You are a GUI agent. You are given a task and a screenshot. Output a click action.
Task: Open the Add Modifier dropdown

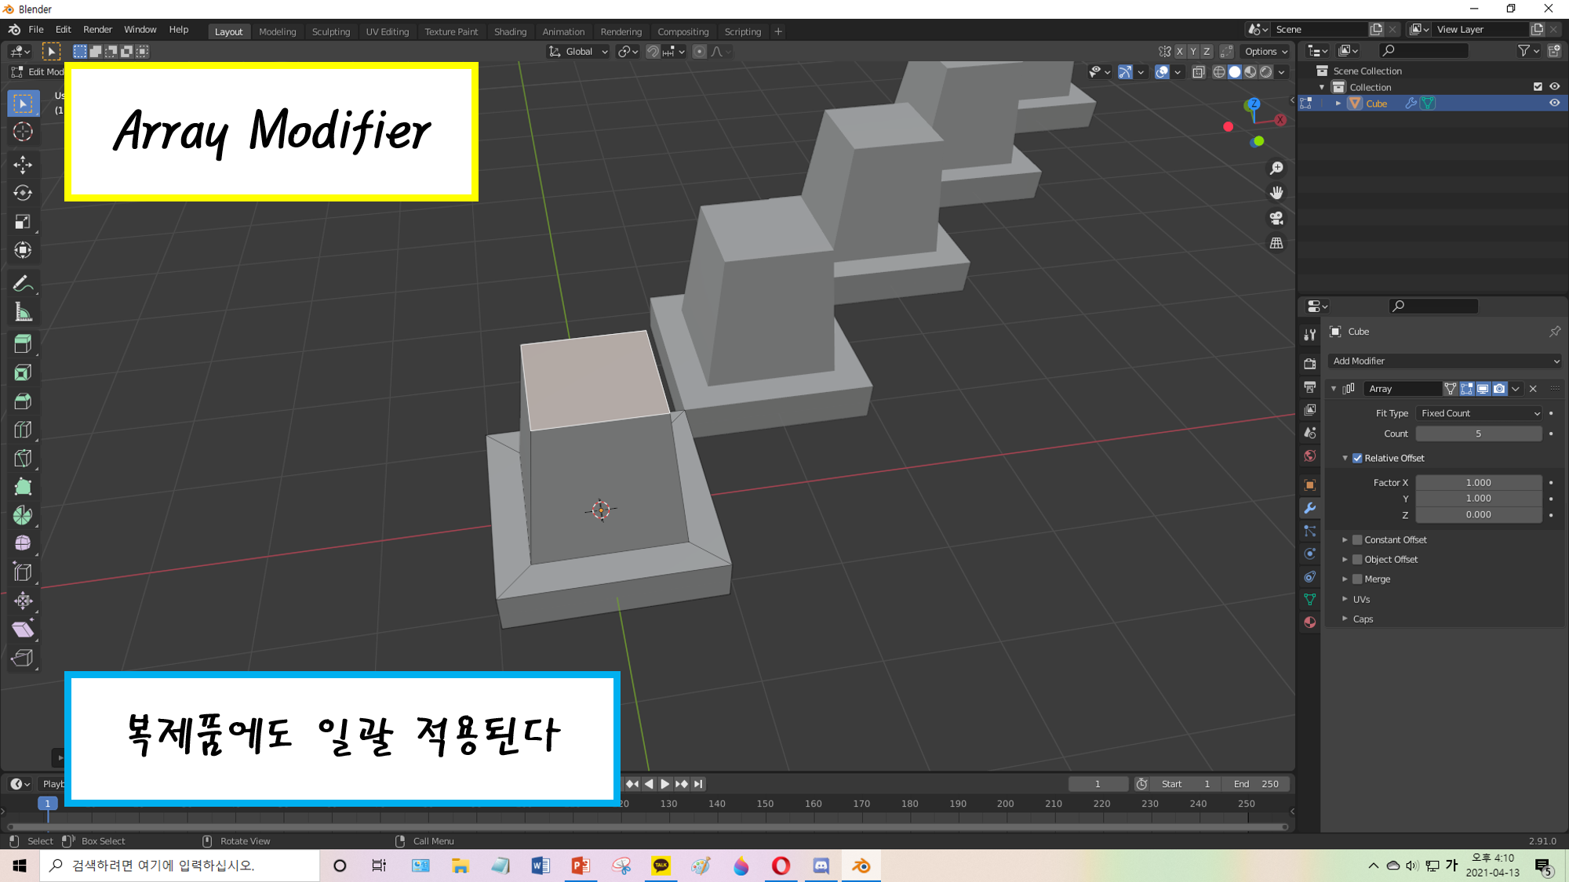[1443, 361]
